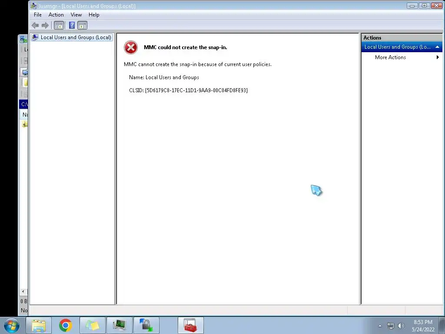This screenshot has width=445, height=334.
Task: Open the taskbar clock showing 8:53 PM
Action: pos(423,326)
